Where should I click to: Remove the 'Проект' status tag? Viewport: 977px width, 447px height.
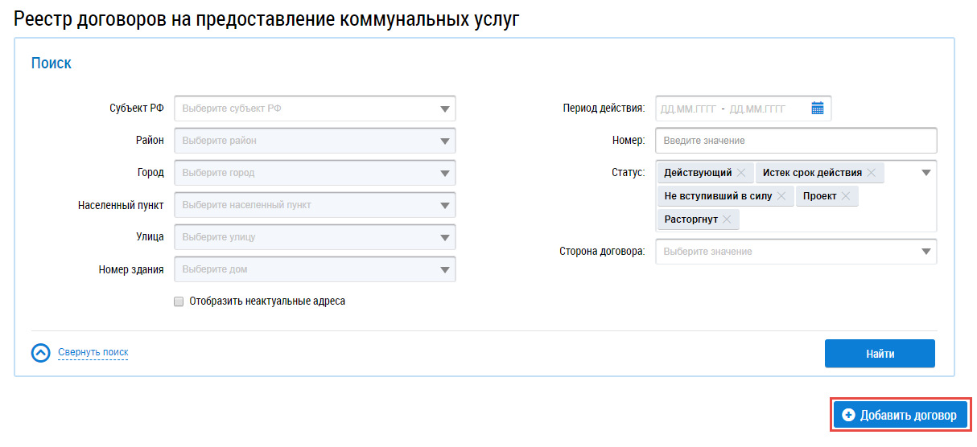point(846,196)
